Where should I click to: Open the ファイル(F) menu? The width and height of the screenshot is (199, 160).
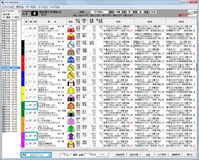click(8, 7)
